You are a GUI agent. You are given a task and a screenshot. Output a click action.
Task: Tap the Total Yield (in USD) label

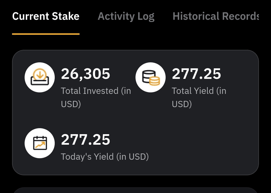(x=199, y=97)
